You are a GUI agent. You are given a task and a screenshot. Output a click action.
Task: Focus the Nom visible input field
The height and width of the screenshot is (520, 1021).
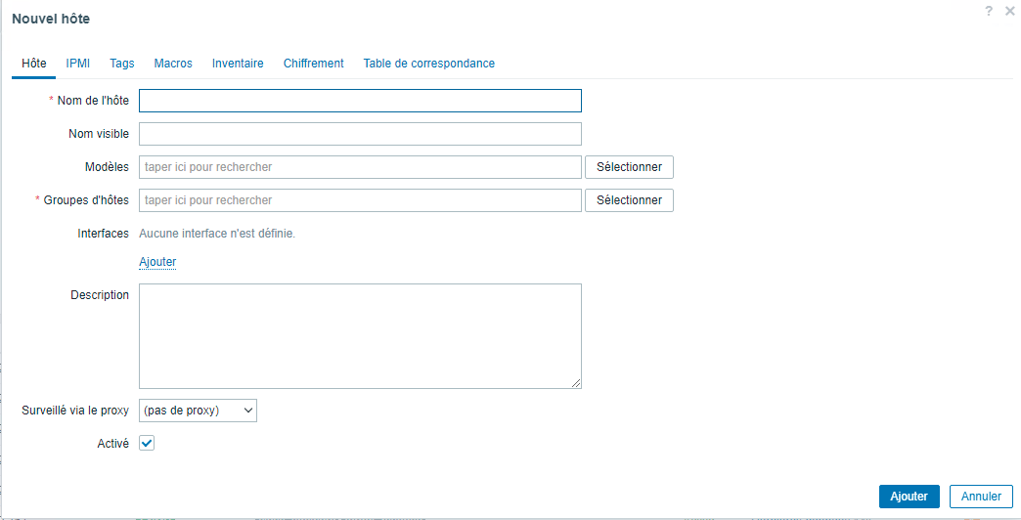click(360, 134)
